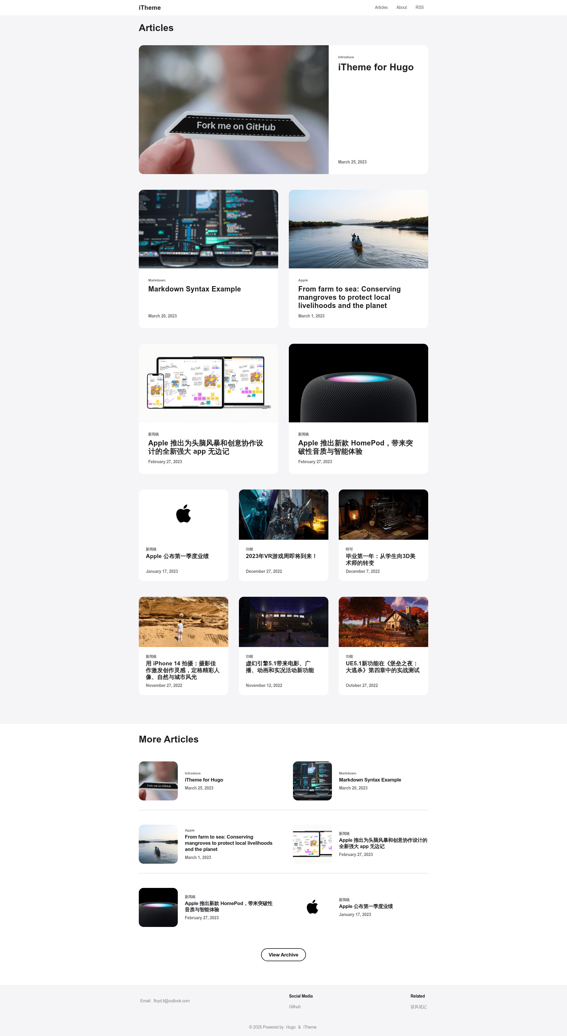Click the View Archive button

point(283,955)
